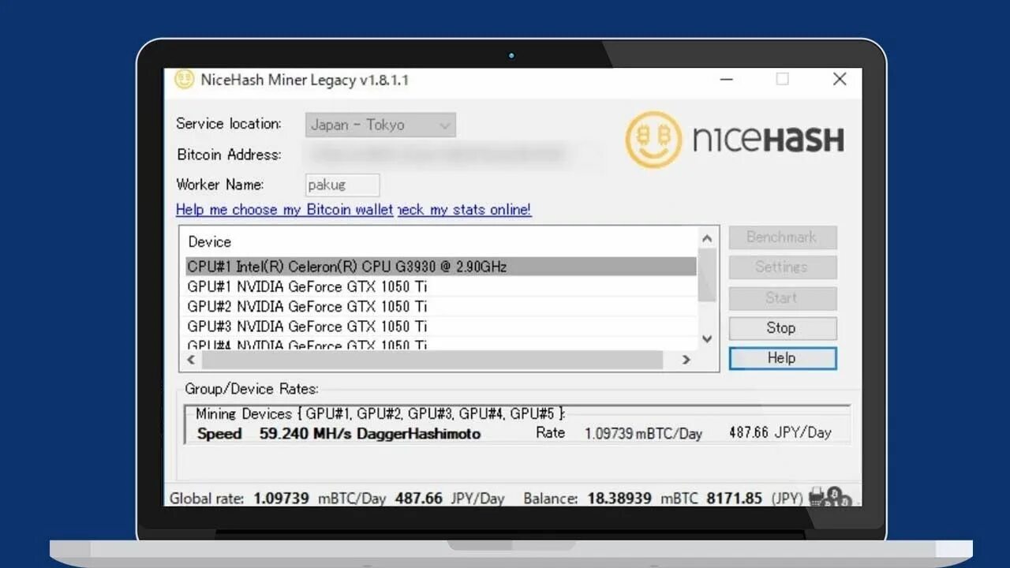
Task: Click the horizontal scroll left arrow
Action: pyautogui.click(x=190, y=360)
